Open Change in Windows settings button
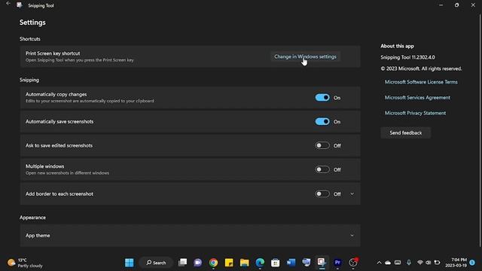 (x=305, y=56)
